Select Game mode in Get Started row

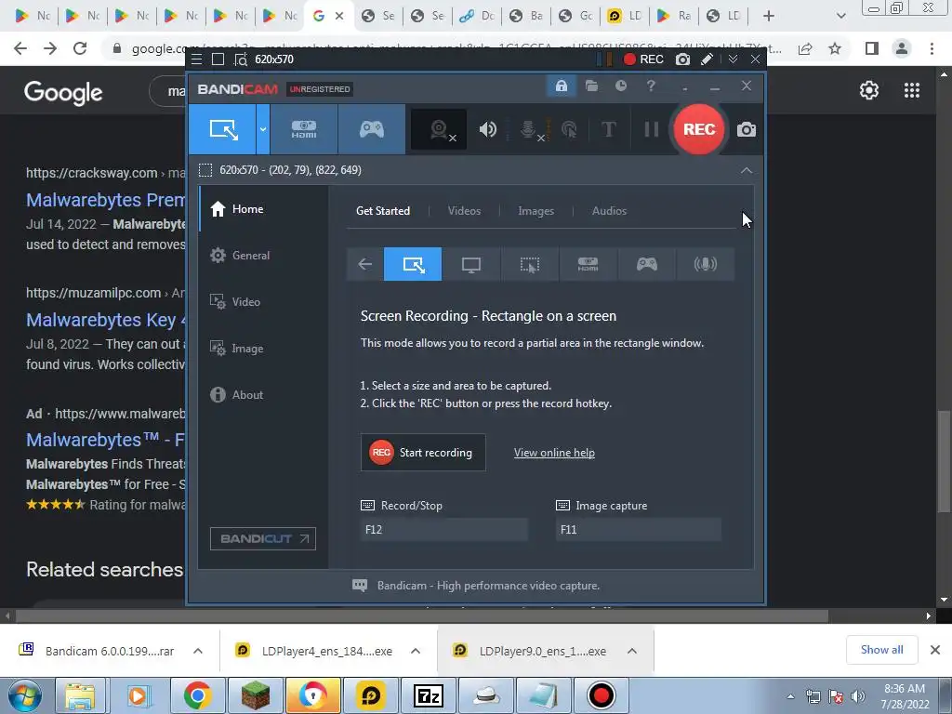pos(647,264)
